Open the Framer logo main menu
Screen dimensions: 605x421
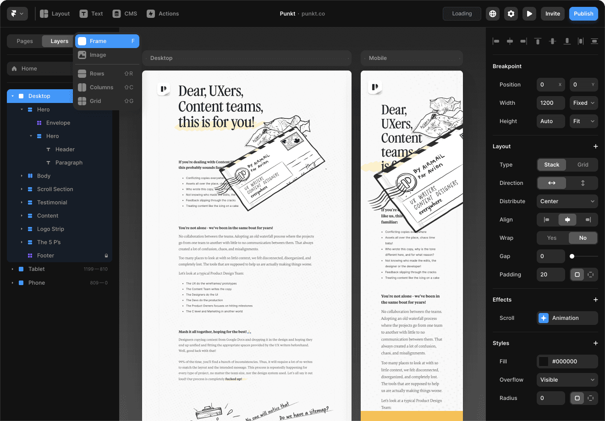(x=17, y=14)
